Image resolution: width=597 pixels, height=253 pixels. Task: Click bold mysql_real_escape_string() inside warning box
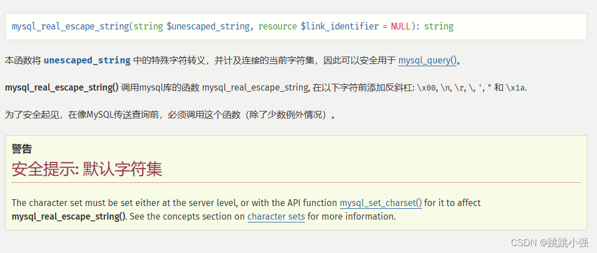click(x=69, y=216)
